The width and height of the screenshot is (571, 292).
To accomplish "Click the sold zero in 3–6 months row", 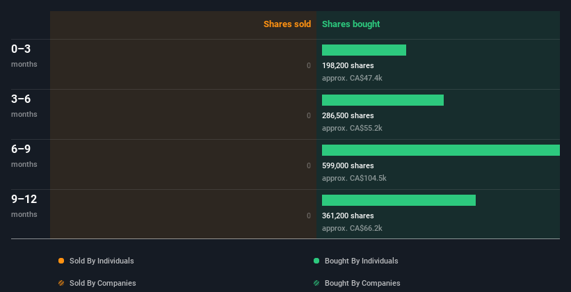I will coord(309,116).
